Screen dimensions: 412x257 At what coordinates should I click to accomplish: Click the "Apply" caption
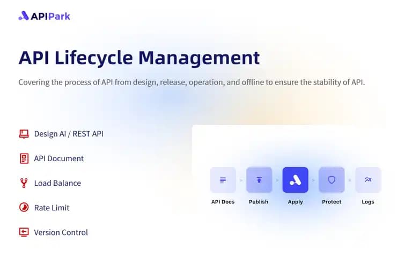[296, 202]
